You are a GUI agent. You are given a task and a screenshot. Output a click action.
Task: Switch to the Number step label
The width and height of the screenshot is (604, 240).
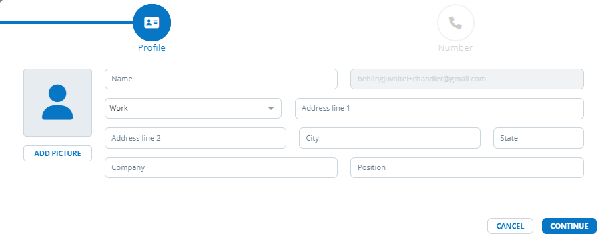point(455,48)
